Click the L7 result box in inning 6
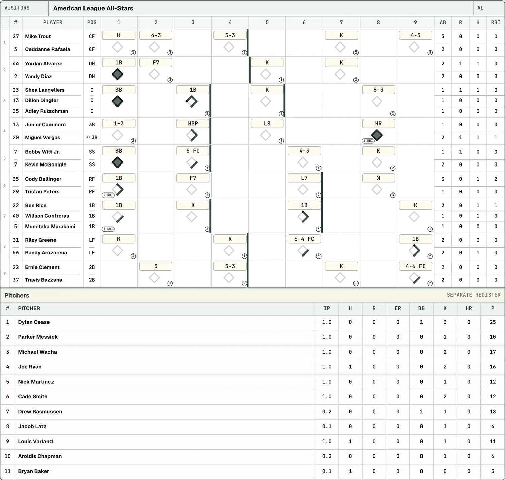Screen dimensions: 505x480 [x=304, y=178]
